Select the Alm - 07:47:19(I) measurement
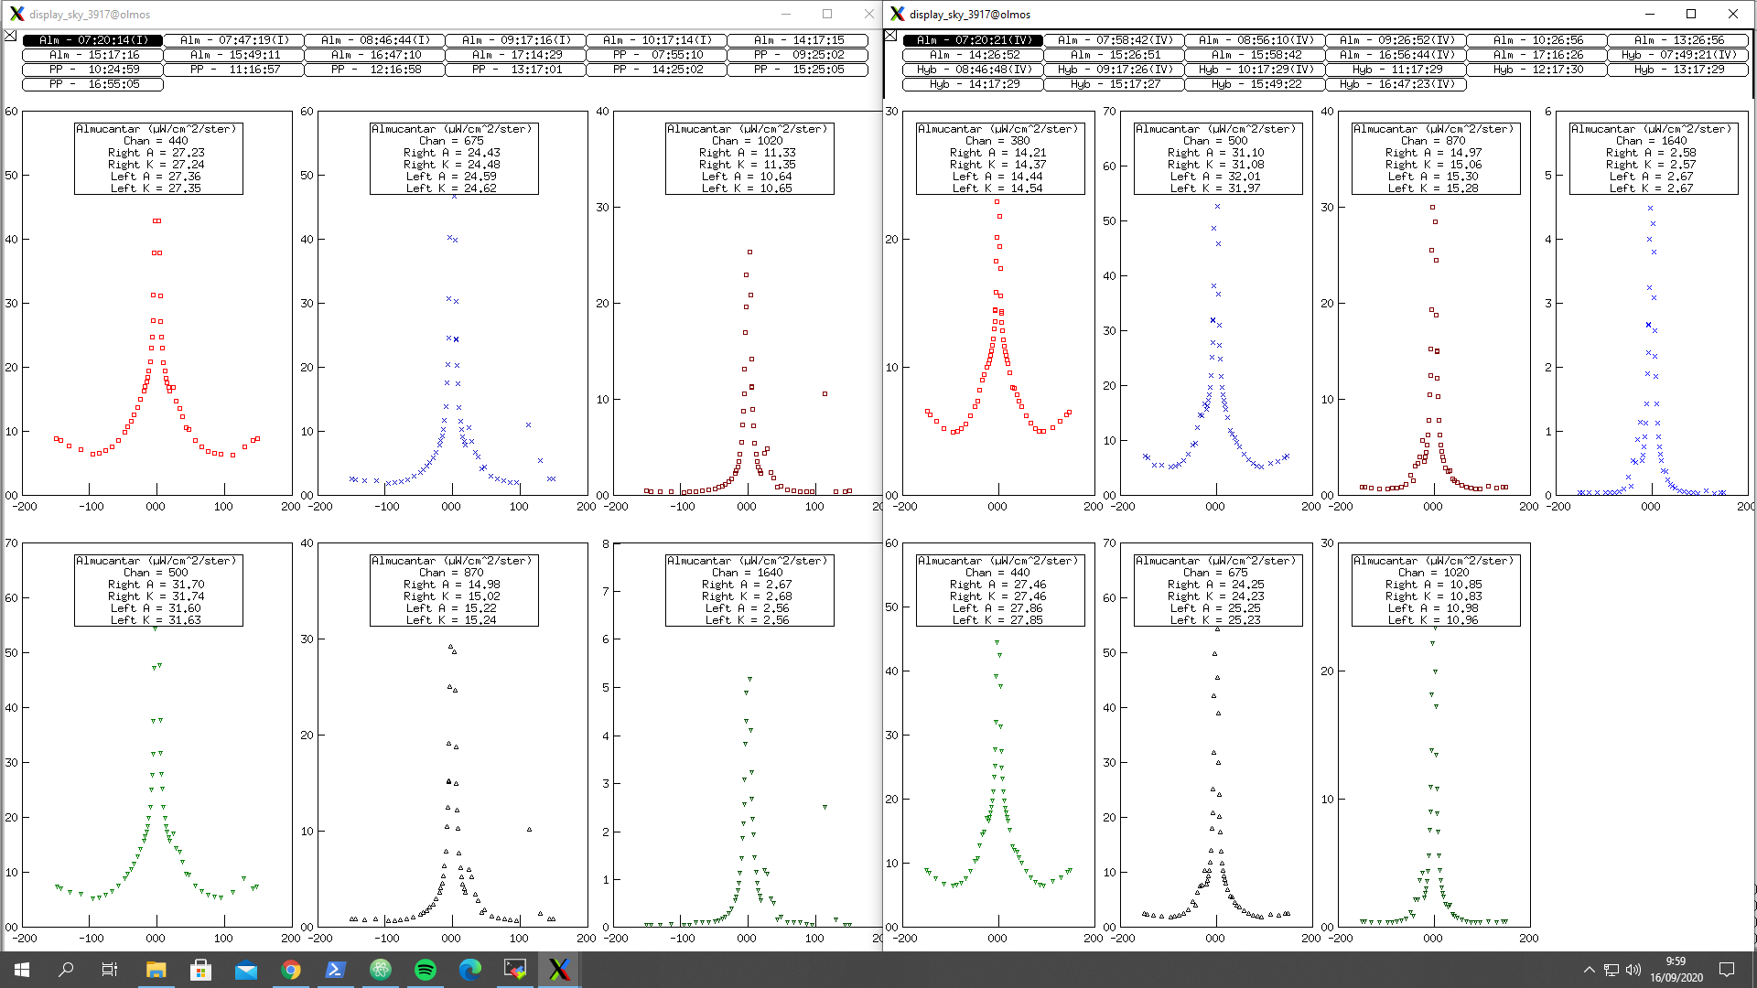Screen dimensions: 1757x988 [x=234, y=40]
